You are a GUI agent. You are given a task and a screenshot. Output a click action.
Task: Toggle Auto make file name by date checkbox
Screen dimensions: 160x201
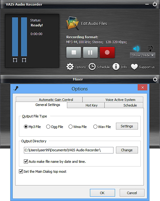(26, 161)
